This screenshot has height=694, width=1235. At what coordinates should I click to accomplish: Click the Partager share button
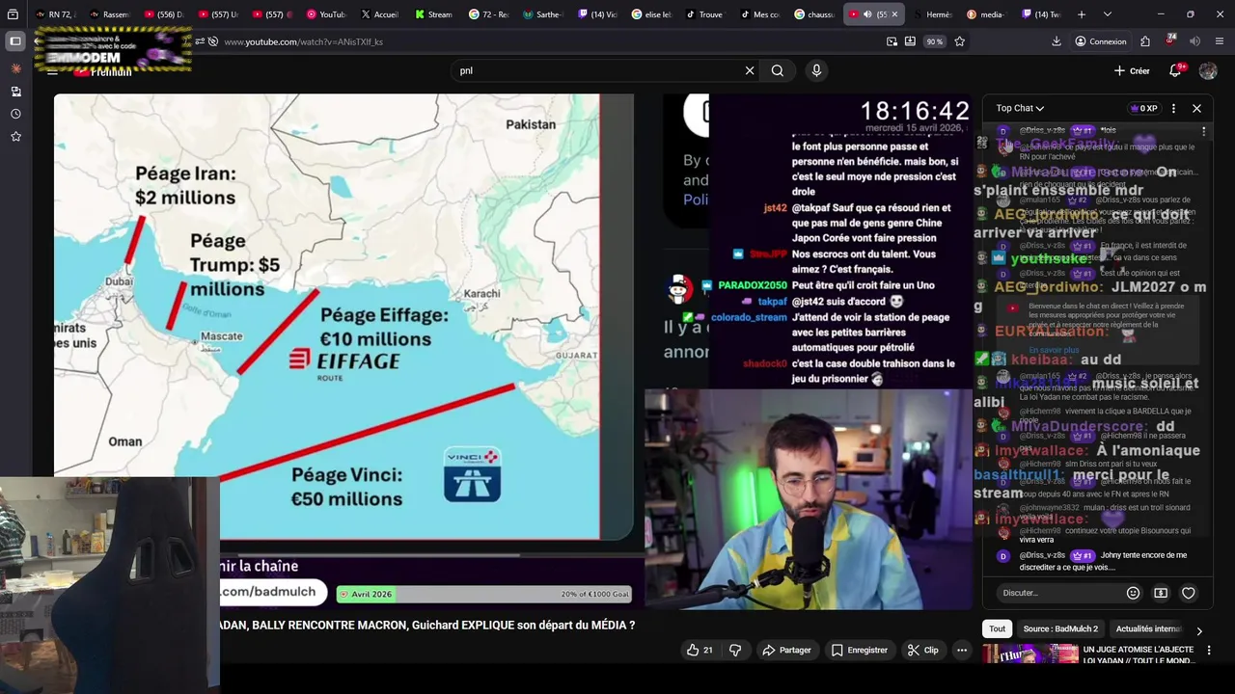786,651
